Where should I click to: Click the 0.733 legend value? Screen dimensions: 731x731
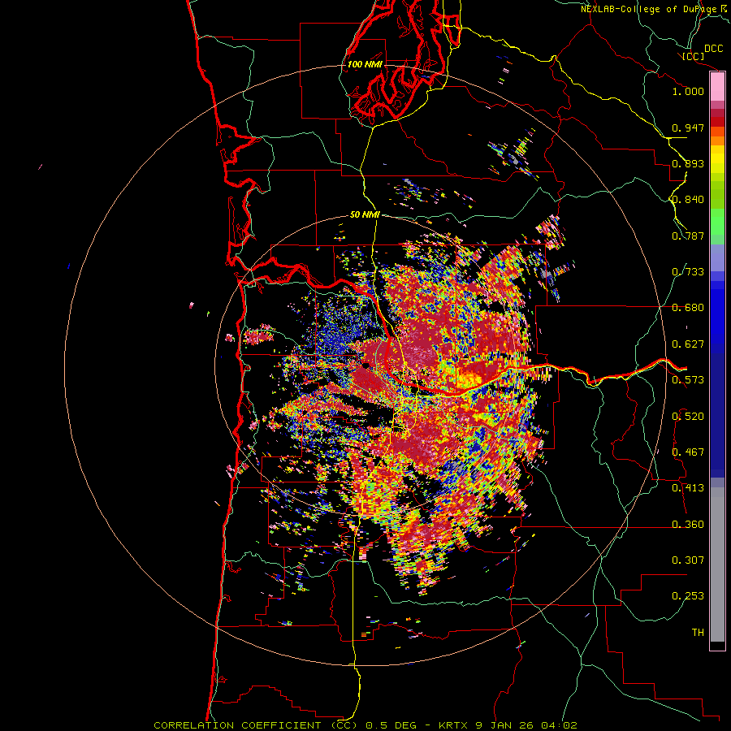(x=688, y=272)
